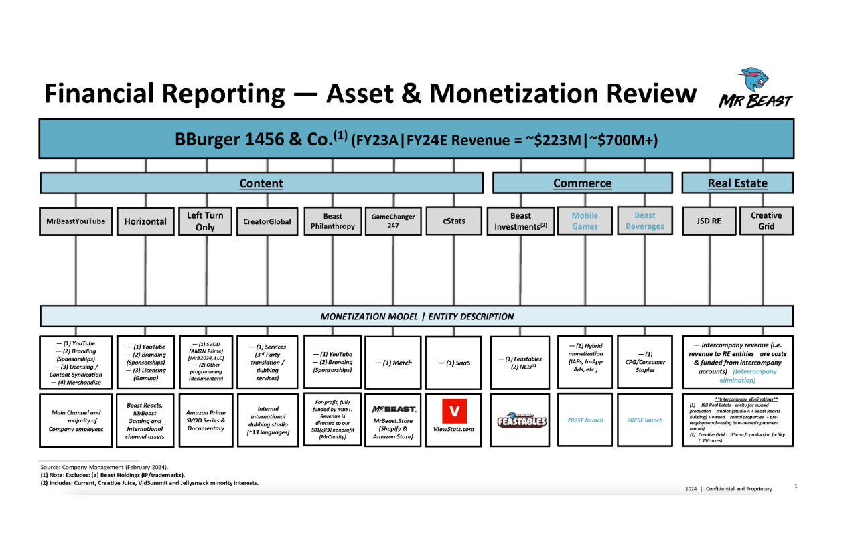Select the 'Real Estate' section header
The image size is (868, 538).
[x=737, y=183]
